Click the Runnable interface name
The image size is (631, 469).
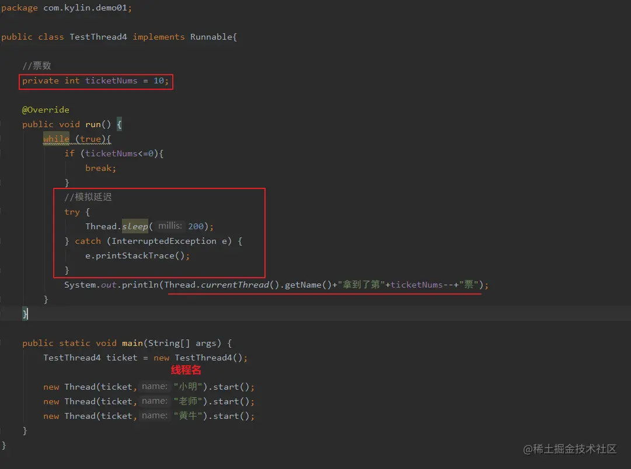pos(211,37)
